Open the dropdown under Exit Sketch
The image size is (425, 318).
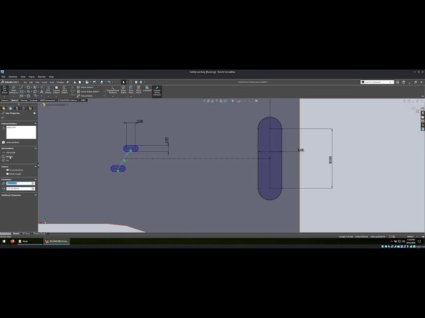[x=5, y=96]
